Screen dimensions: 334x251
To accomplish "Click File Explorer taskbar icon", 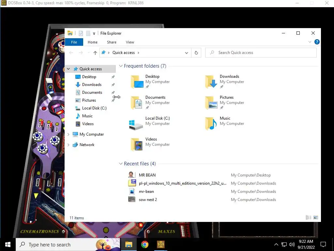I will tap(129, 244).
